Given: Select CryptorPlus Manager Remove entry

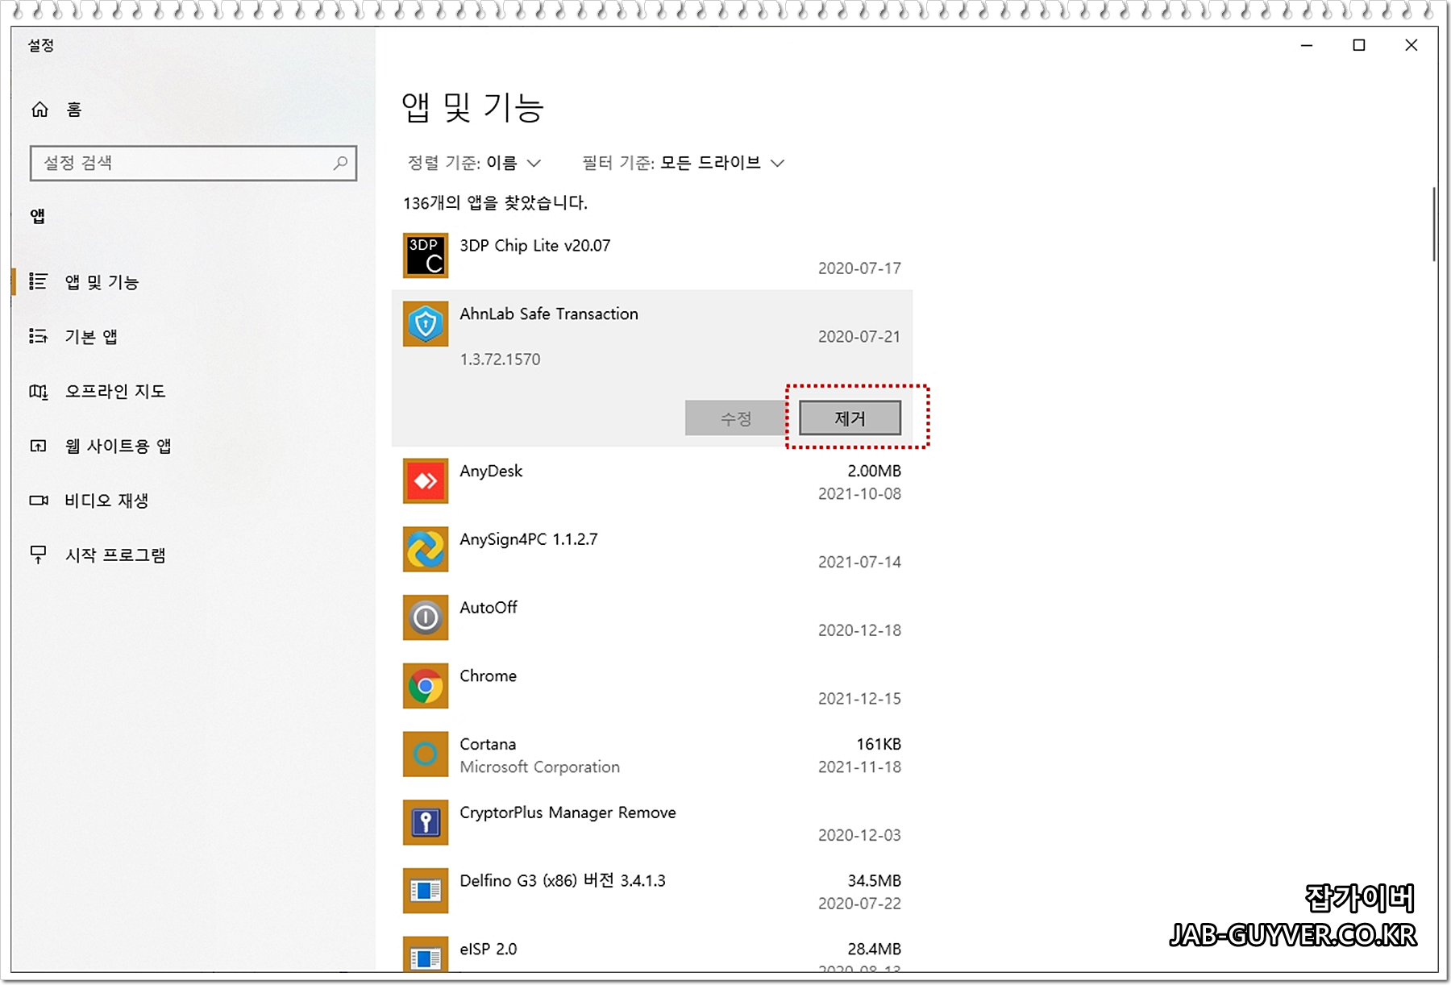Looking at the screenshot, I should tap(652, 823).
